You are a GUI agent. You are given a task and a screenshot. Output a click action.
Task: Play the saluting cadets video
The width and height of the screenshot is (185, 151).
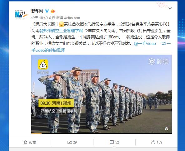pos(102,94)
